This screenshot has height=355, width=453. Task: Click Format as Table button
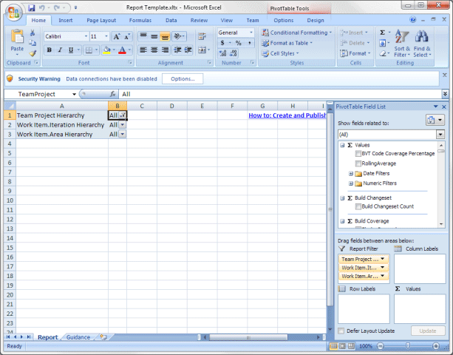(287, 43)
